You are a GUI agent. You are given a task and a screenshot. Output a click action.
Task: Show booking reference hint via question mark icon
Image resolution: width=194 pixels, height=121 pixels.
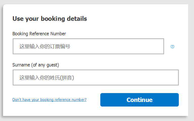172,46
